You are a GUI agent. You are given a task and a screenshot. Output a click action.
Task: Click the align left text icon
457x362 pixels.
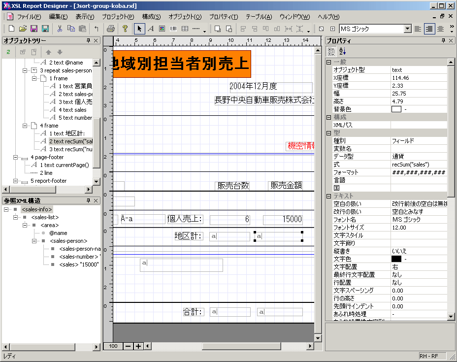418,29
